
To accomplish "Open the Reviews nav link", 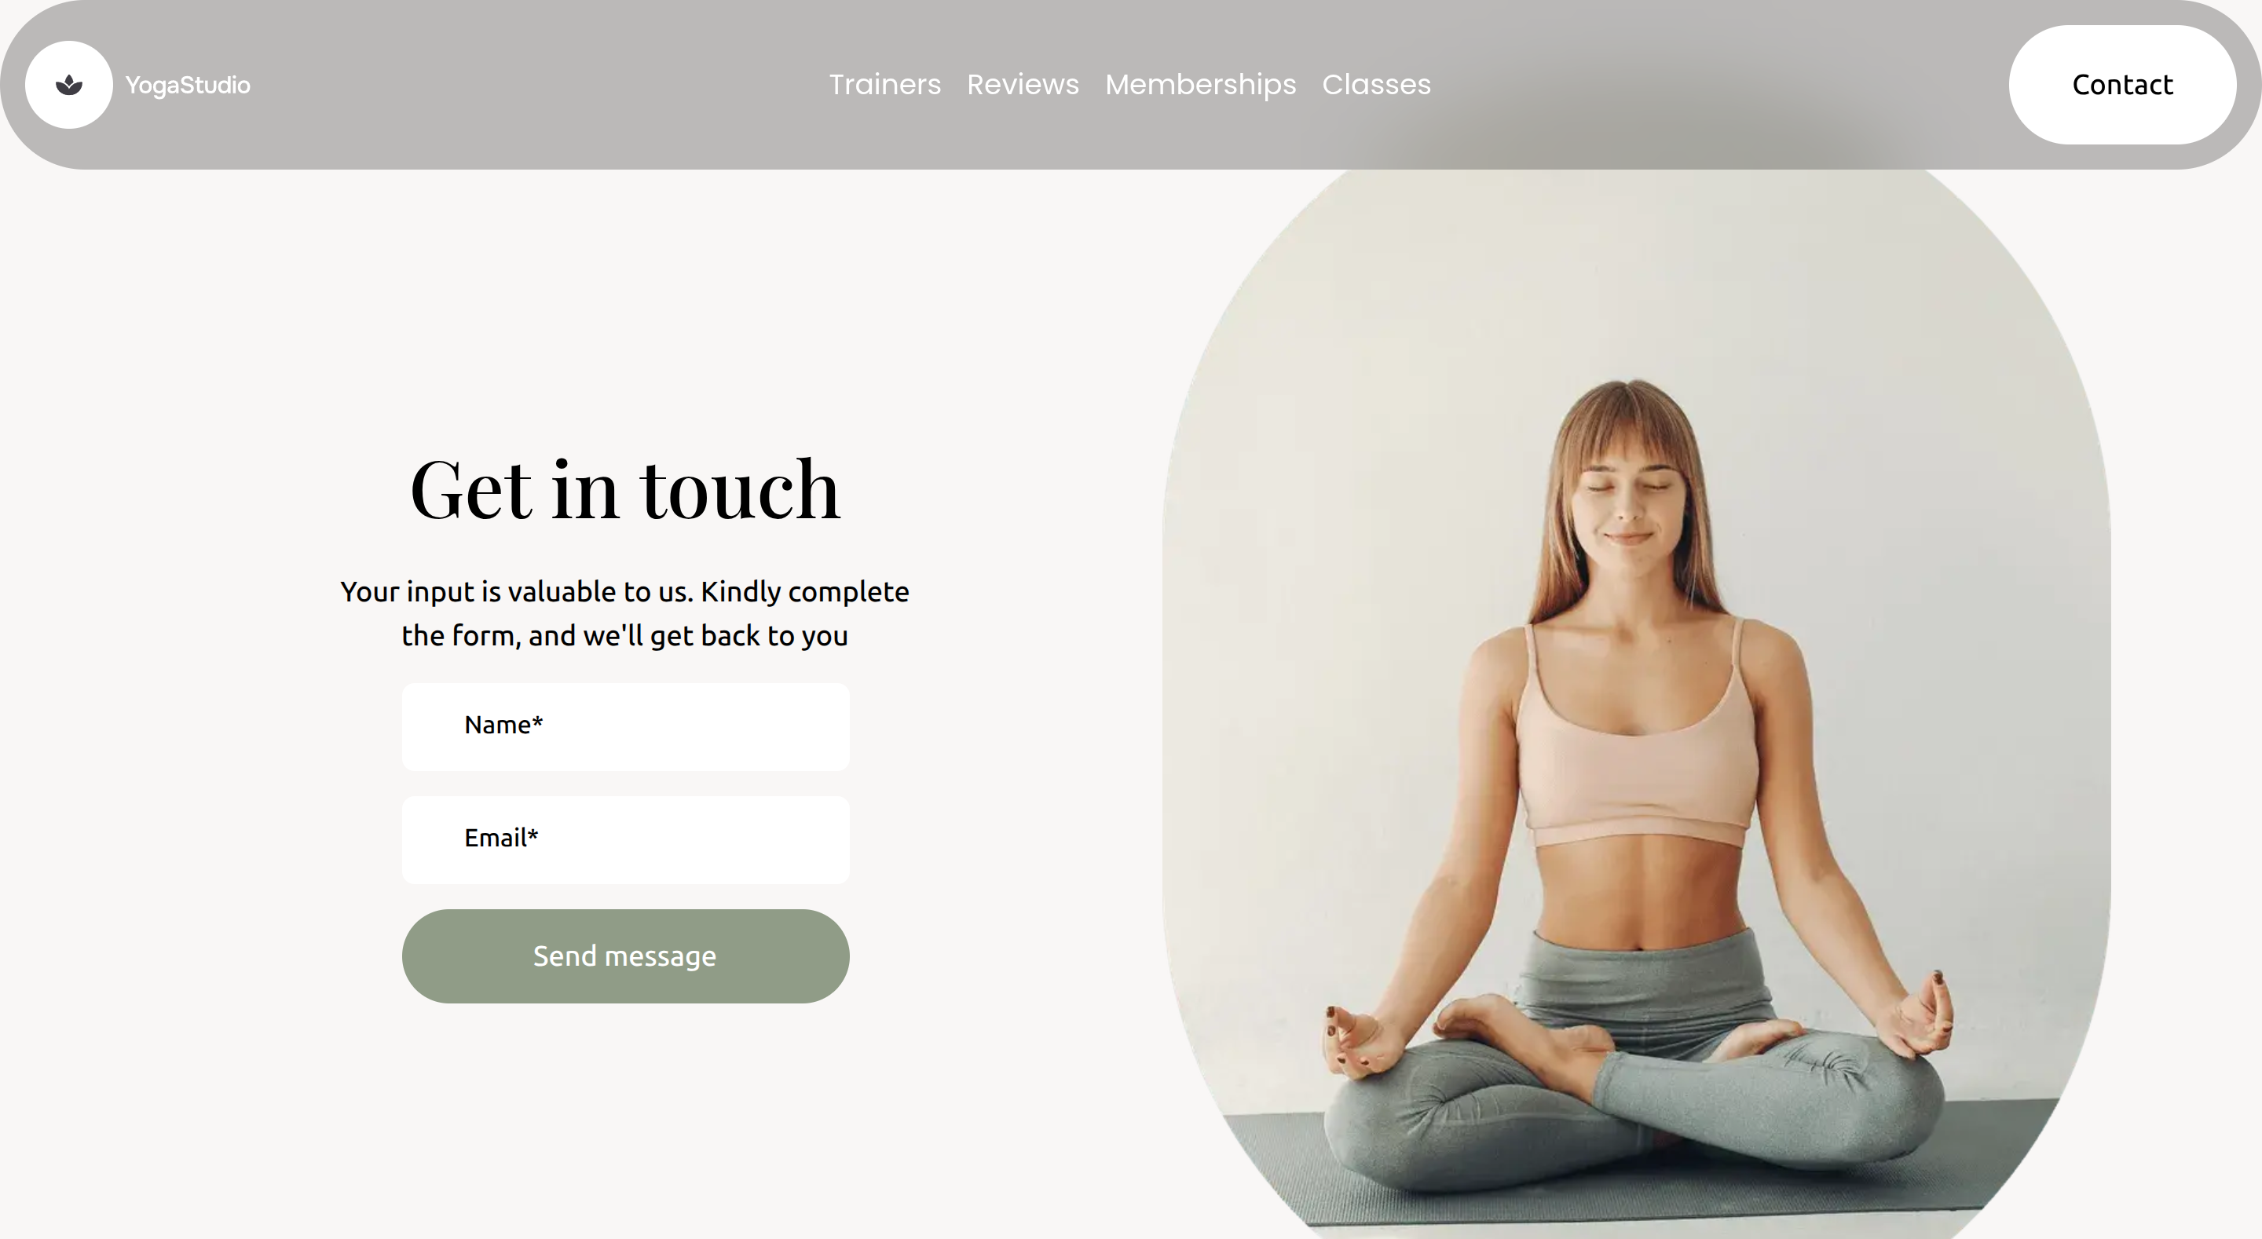I will click(1023, 85).
